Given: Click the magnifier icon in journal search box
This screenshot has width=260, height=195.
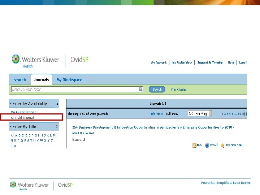Looking at the screenshot, I should click(x=140, y=89).
